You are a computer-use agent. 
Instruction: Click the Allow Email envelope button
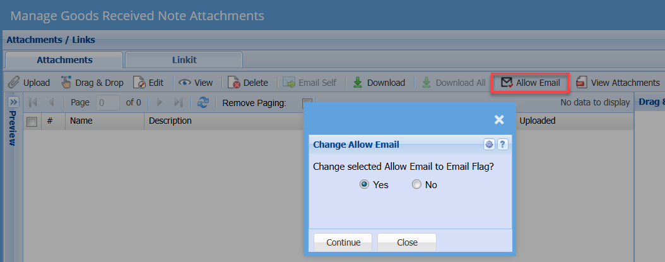(531, 83)
